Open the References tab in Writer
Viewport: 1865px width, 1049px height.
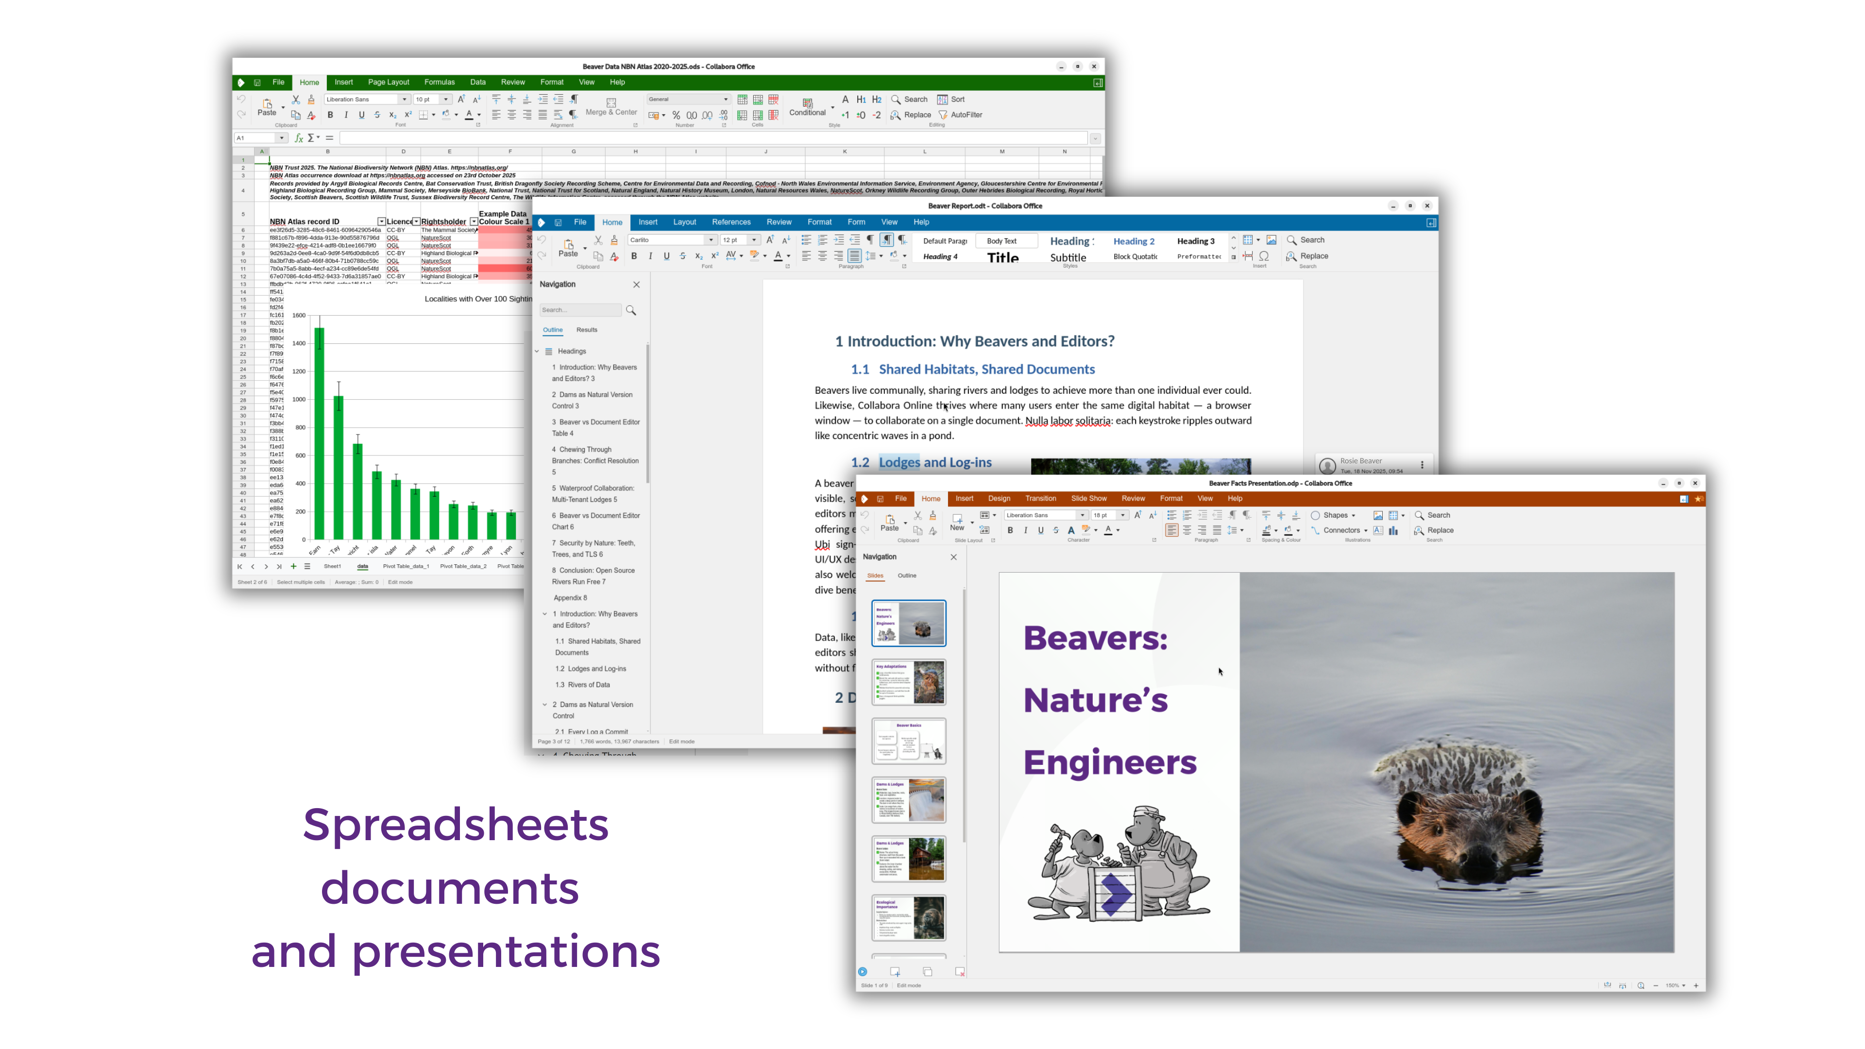730,222
